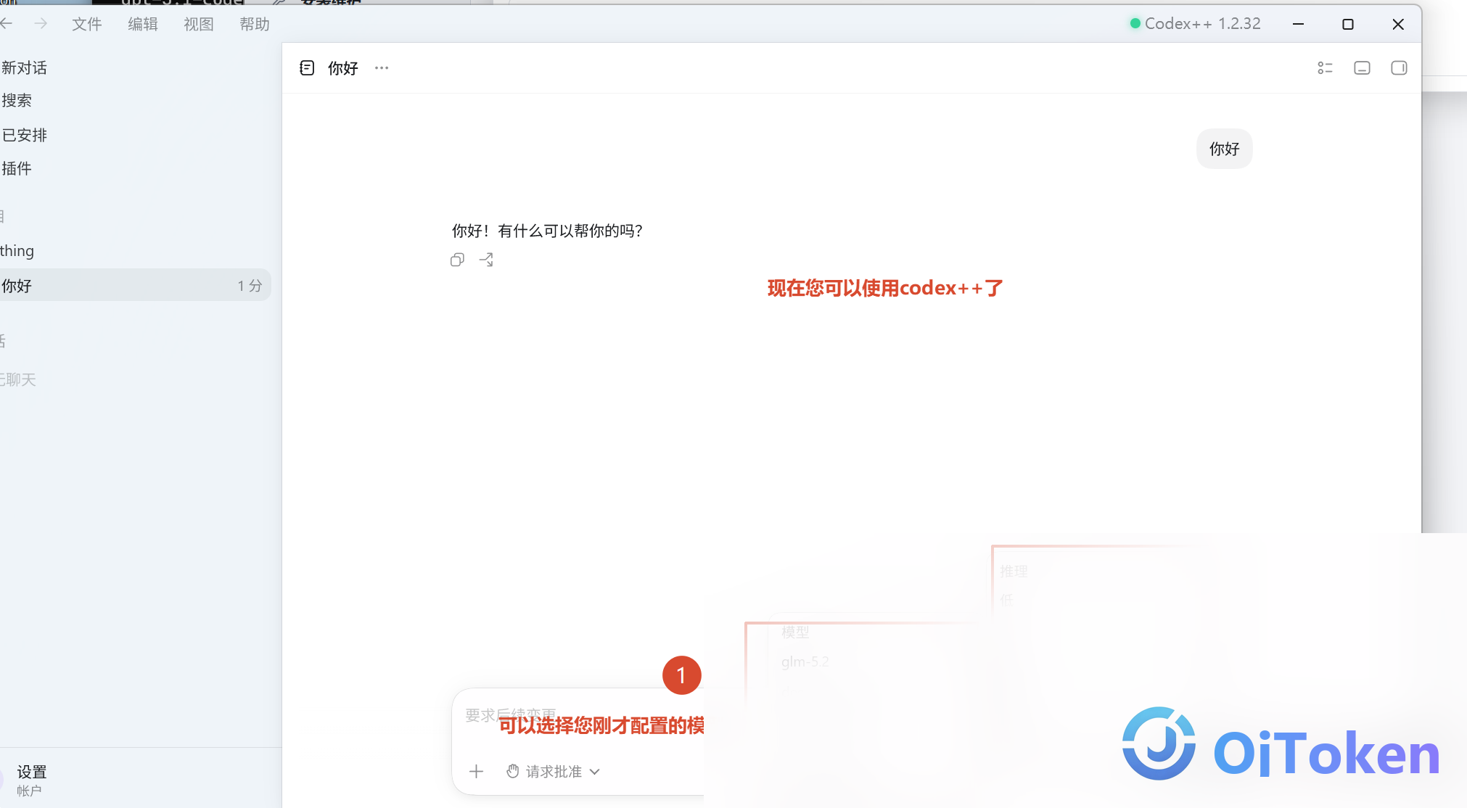The image size is (1467, 808).
Task: Click the 1 分 timestamp on conversation row
Action: tap(250, 286)
